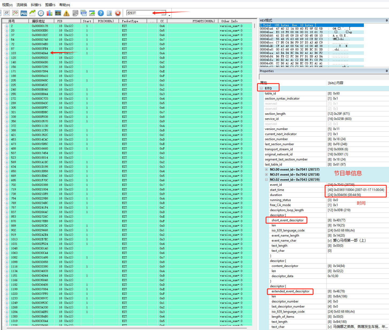
Task: Click info icon of packet row 1013
Action: (7, 239)
